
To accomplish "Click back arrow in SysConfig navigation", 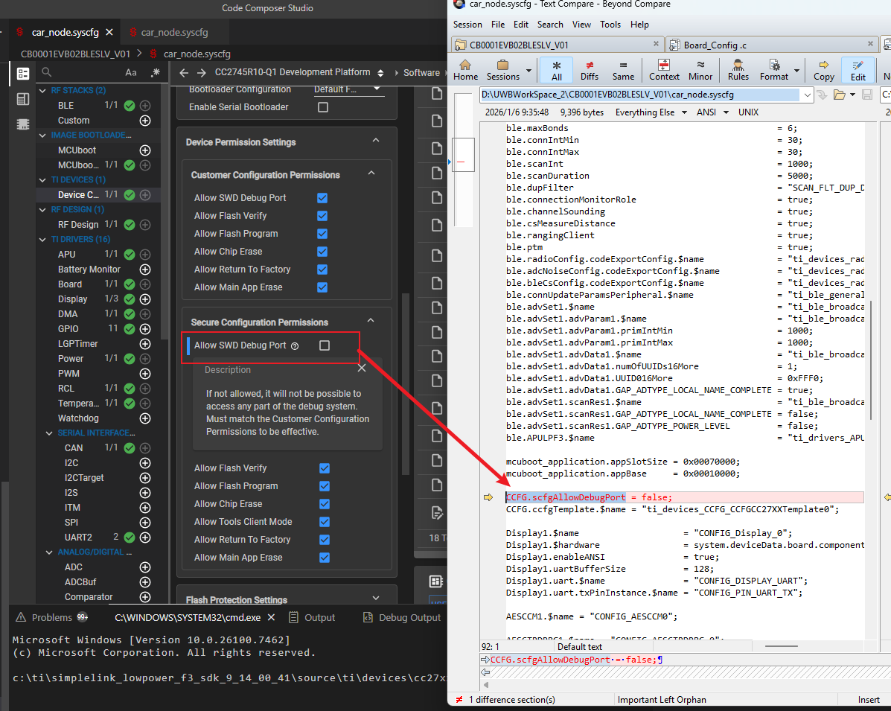I will coord(184,73).
